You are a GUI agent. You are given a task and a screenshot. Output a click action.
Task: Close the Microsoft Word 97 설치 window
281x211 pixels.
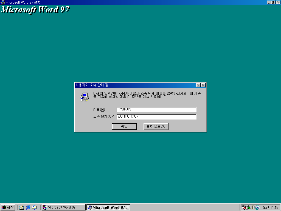click(278, 2)
